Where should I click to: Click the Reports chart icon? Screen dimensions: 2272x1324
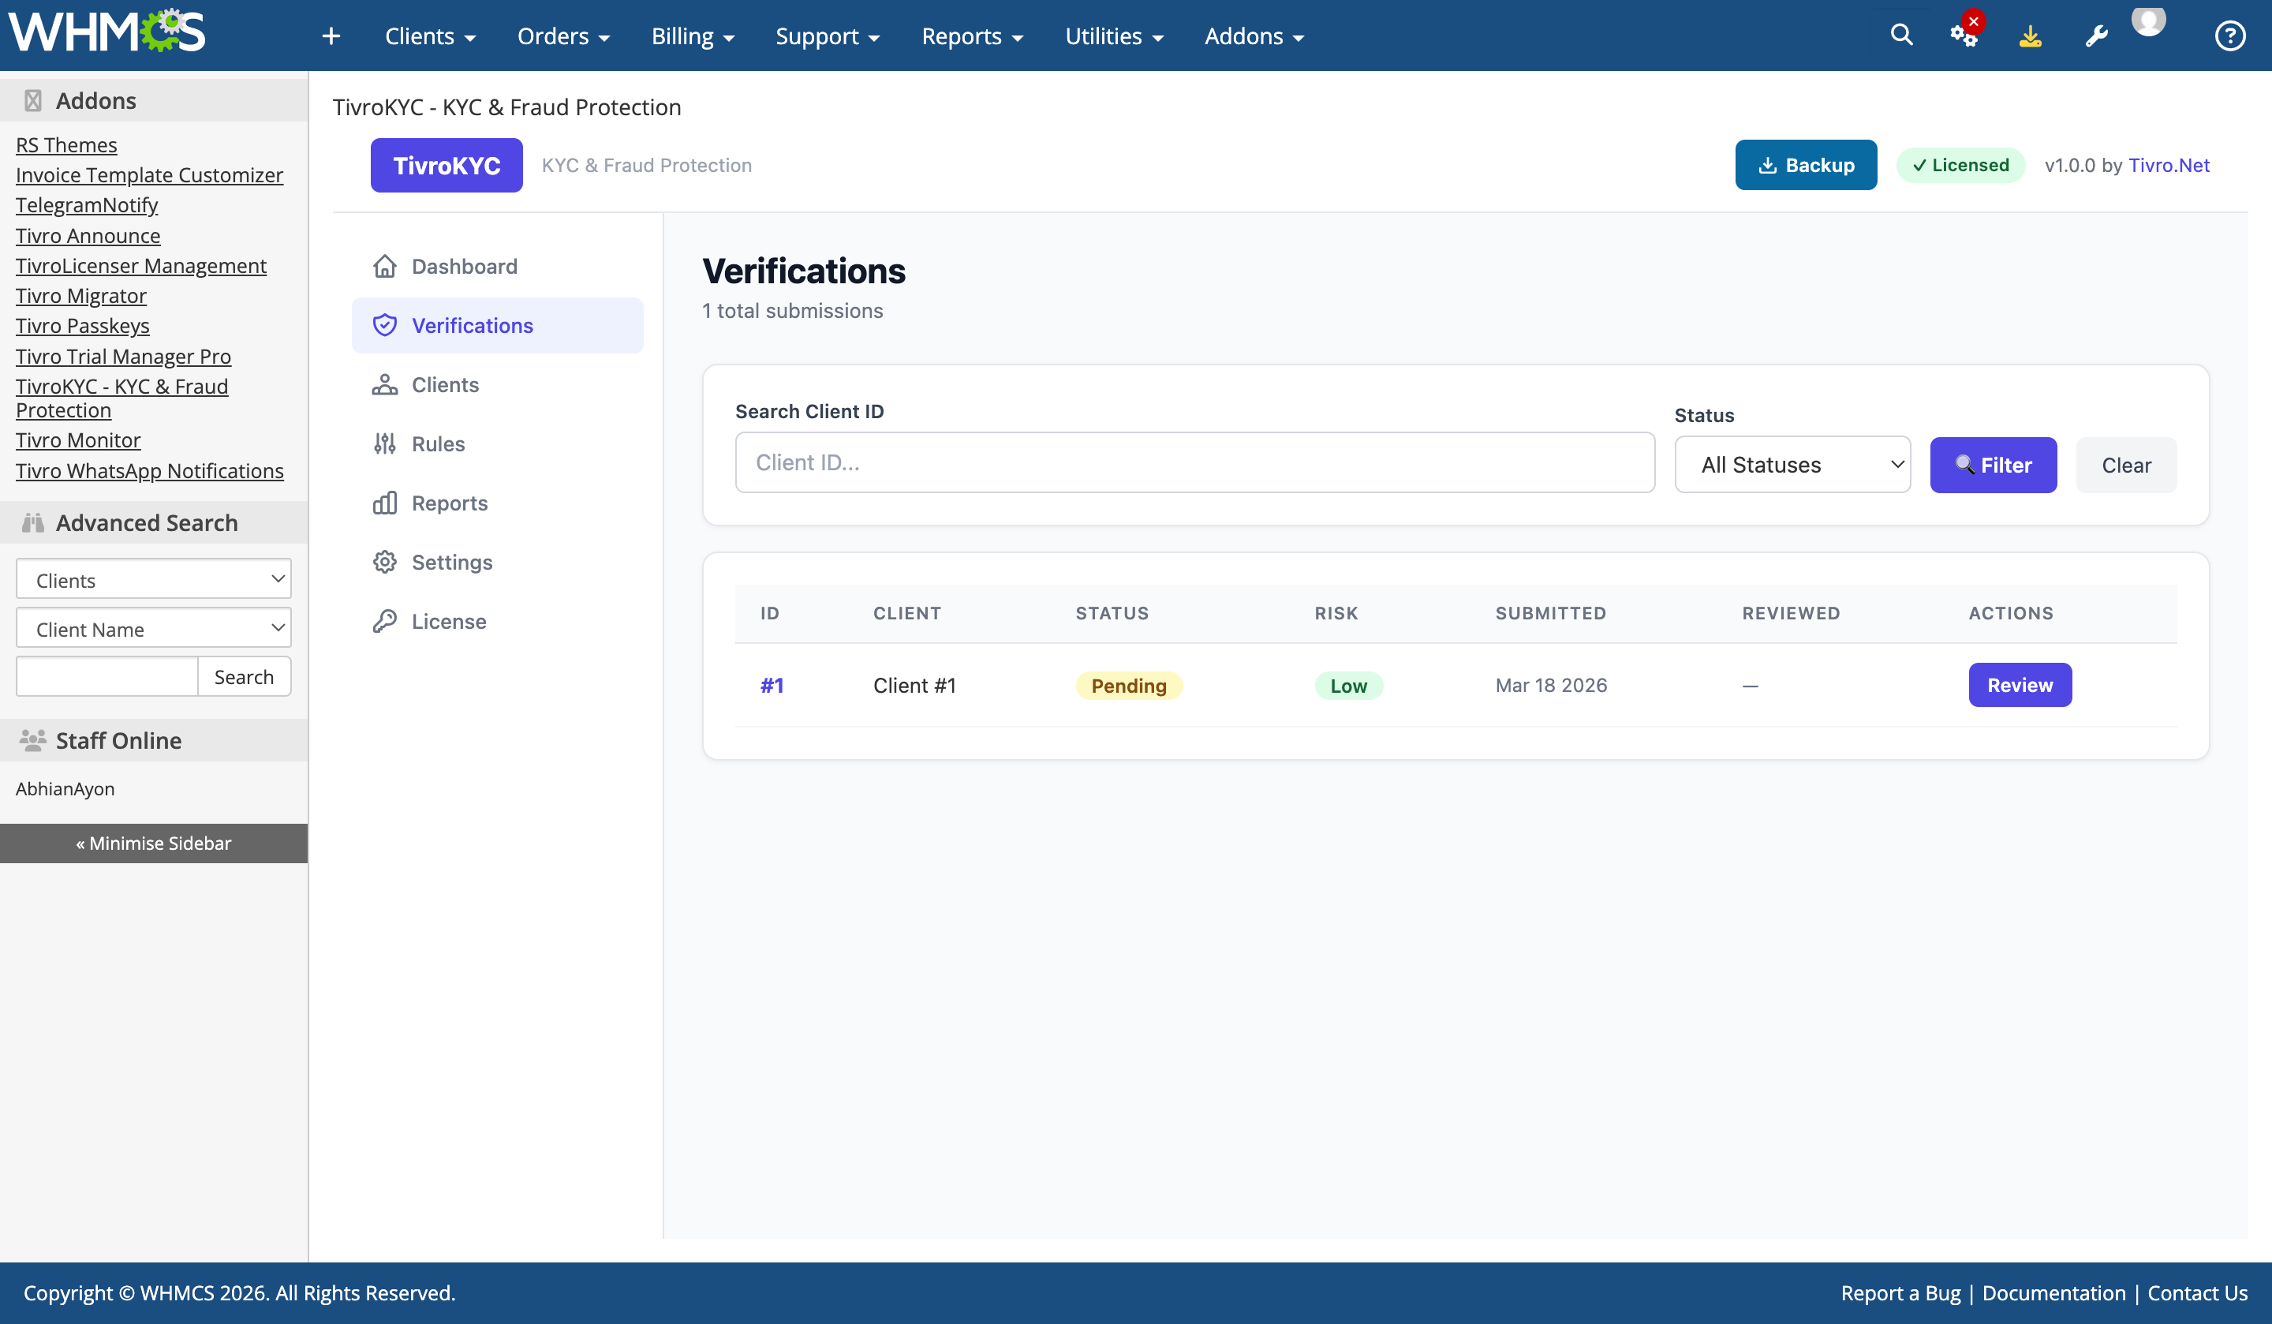pos(385,503)
